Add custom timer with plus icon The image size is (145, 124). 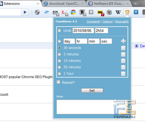(123, 41)
